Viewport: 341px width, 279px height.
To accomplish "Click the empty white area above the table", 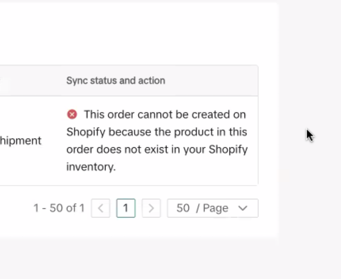I will (130, 35).
